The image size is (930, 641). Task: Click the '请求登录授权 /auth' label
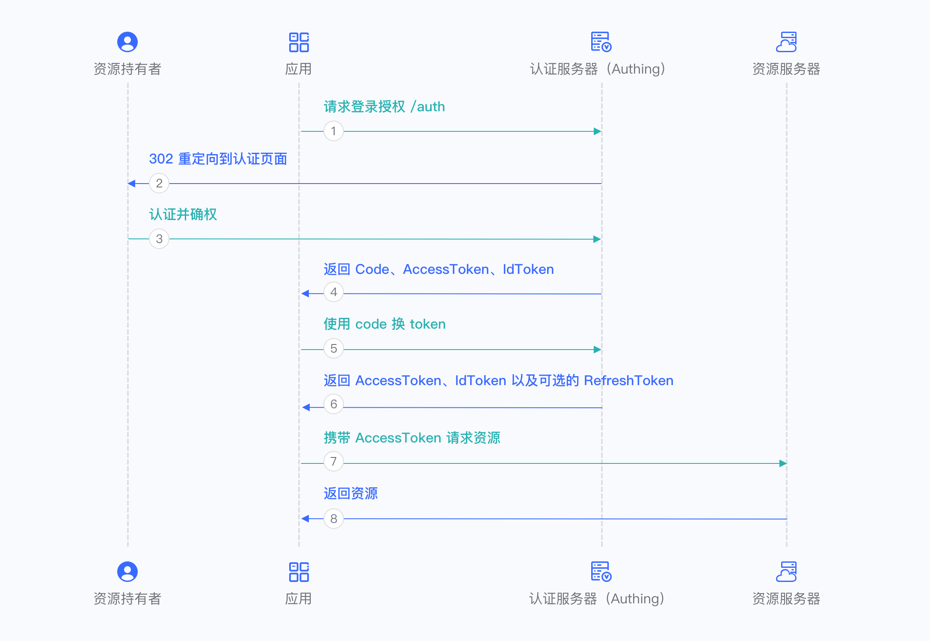pos(384,107)
